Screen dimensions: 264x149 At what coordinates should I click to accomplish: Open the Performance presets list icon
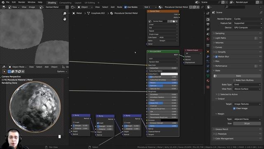point(256,66)
